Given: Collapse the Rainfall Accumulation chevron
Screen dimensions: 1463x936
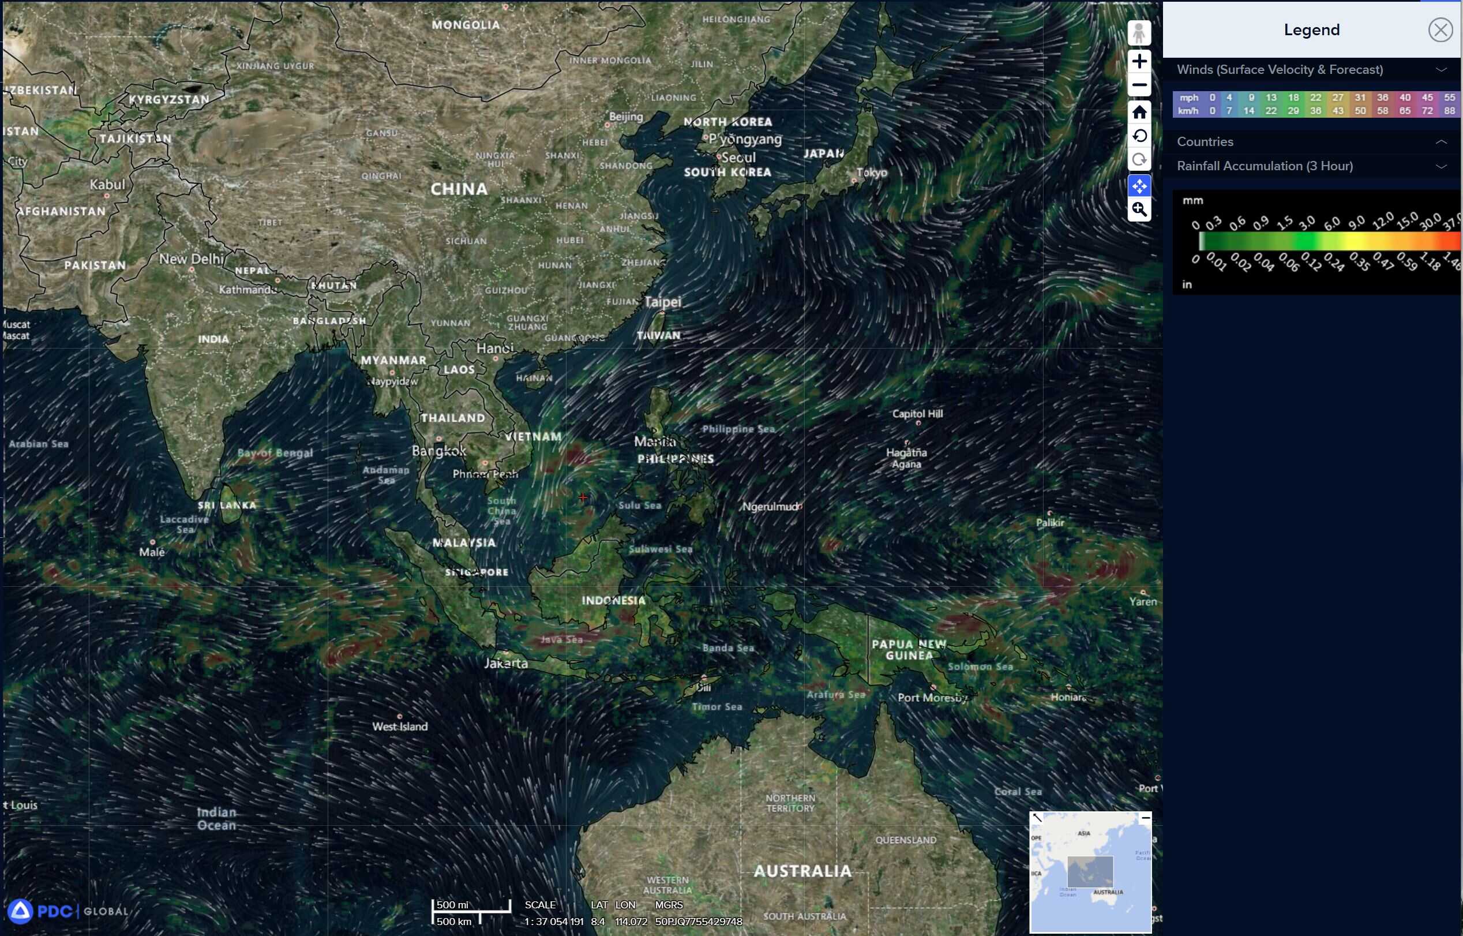Looking at the screenshot, I should point(1441,167).
